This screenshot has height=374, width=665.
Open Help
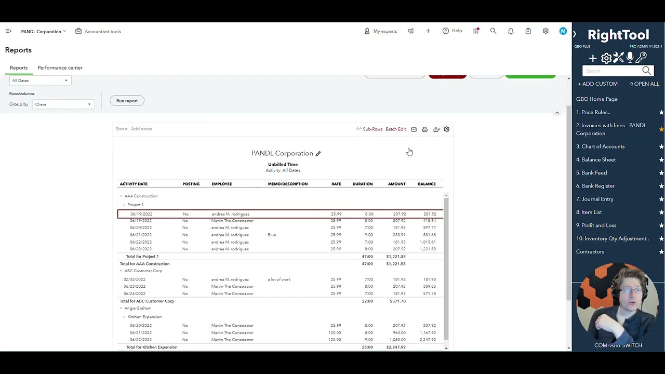(x=452, y=31)
